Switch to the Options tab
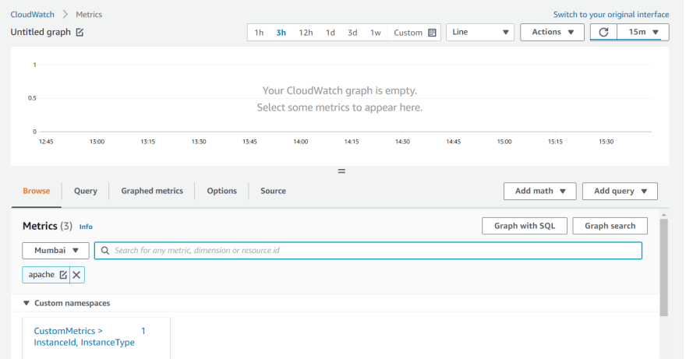Screen dimensions: 686x359 click(222, 191)
